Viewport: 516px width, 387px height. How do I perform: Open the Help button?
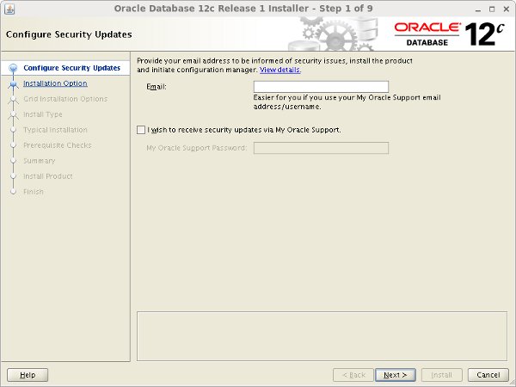28,375
